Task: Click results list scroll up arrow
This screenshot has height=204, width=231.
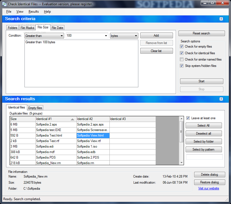Action: pos(181,119)
